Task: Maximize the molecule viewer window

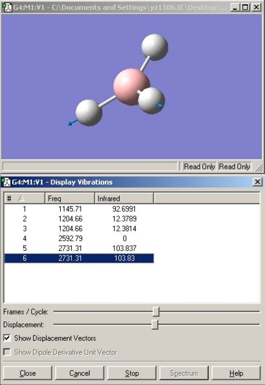Action: pos(245,7)
